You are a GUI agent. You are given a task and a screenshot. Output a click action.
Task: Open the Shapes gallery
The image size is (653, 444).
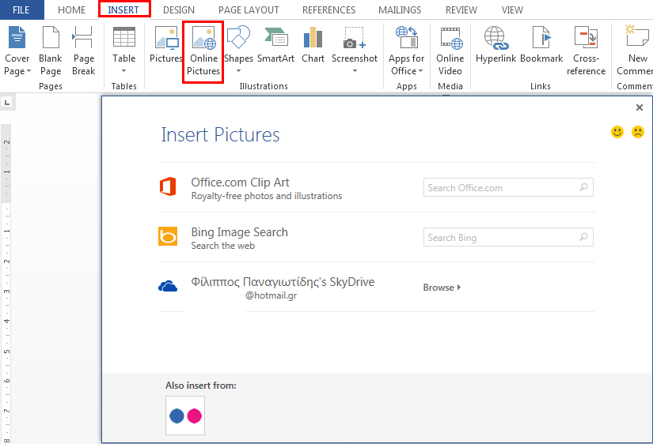click(x=238, y=50)
